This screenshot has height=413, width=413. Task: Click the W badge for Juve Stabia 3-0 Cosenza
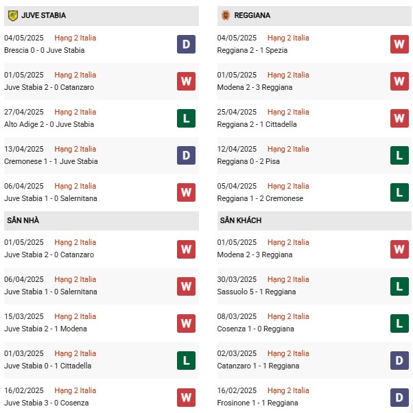[x=186, y=397]
